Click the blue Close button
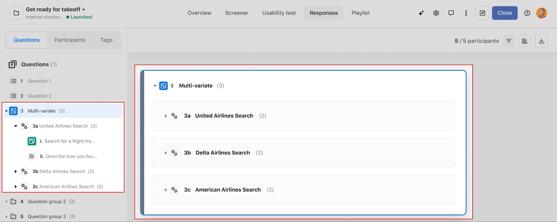Screen dimensions: 557x222 pyautogui.click(x=504, y=13)
